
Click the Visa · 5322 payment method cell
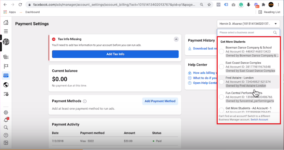87,141
